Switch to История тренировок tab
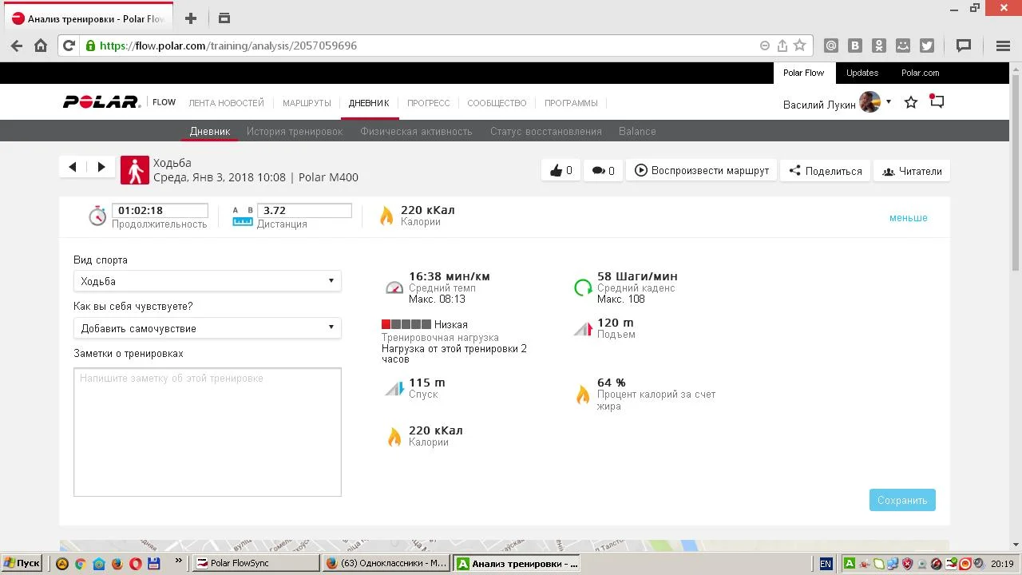The width and height of the screenshot is (1022, 575). pyautogui.click(x=295, y=131)
